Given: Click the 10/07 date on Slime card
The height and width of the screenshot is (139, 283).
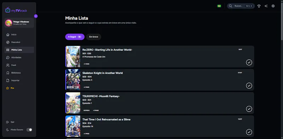Looking at the screenshot, I should pos(240,119).
